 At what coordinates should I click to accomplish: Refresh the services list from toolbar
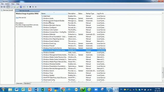click(15, 7)
